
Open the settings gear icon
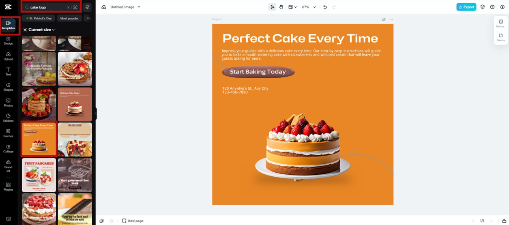pyautogui.click(x=503, y=7)
